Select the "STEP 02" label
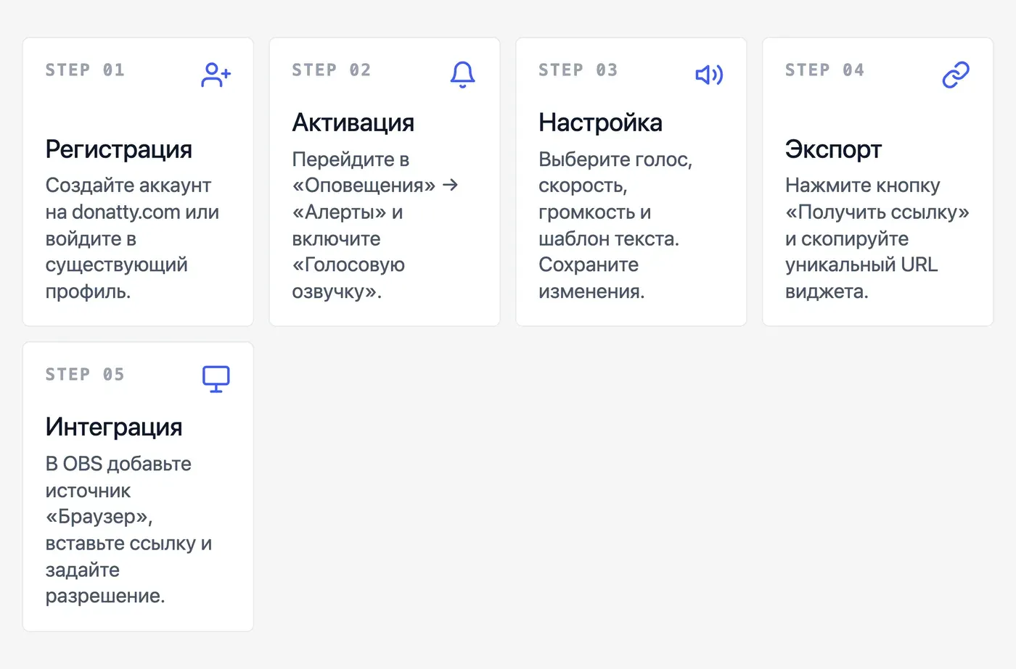The image size is (1016, 669). click(332, 70)
